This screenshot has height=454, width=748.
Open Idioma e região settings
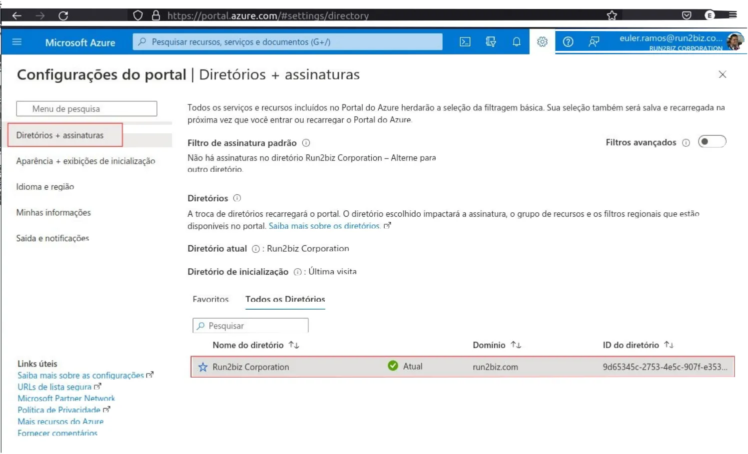pyautogui.click(x=45, y=187)
